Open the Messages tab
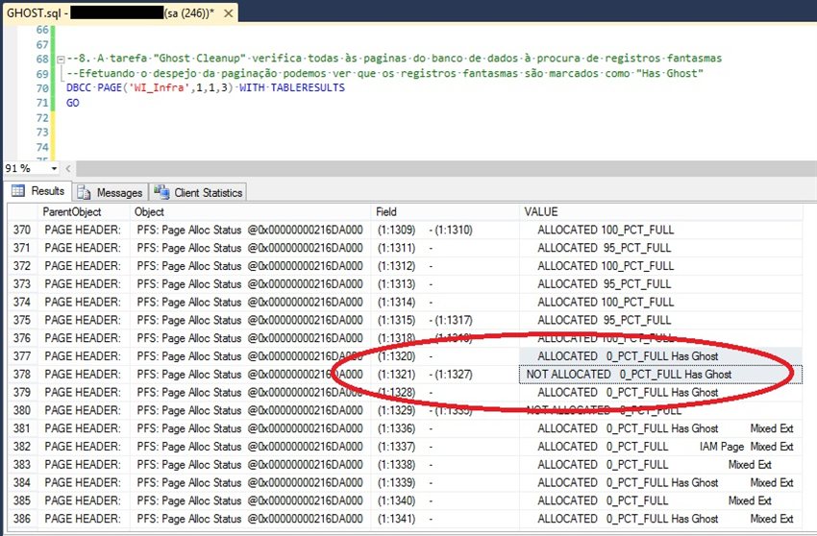The image size is (817, 536). pyautogui.click(x=110, y=192)
